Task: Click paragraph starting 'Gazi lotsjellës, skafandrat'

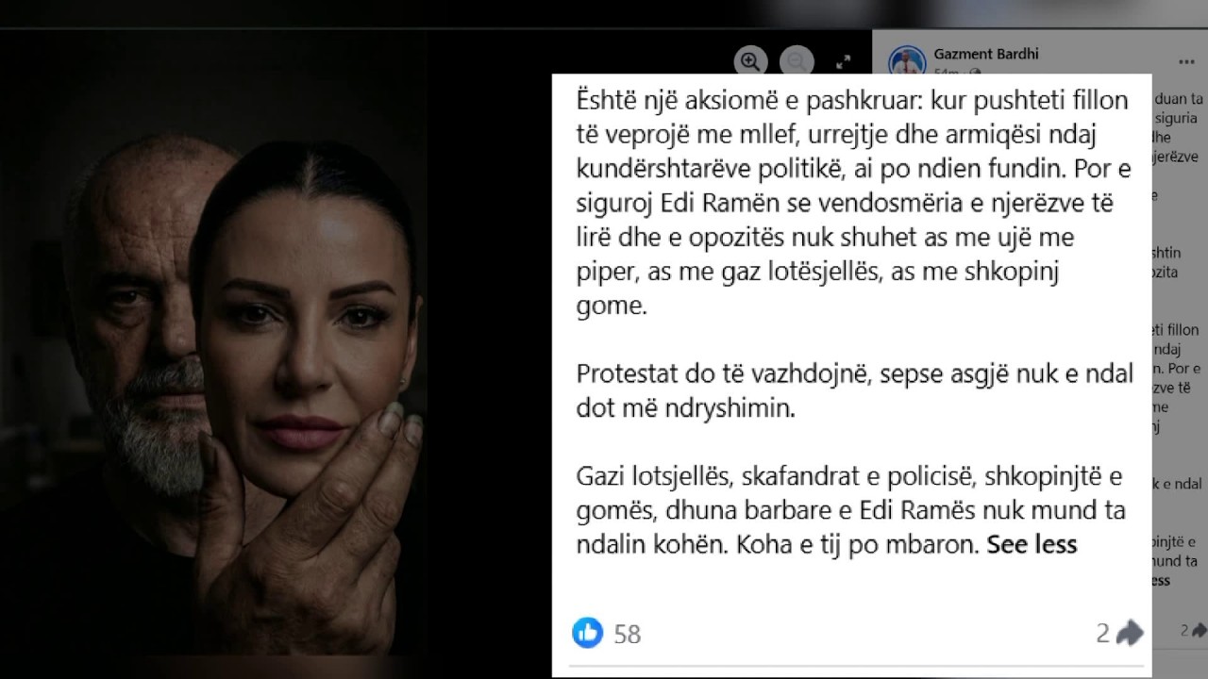Action: click(x=850, y=510)
